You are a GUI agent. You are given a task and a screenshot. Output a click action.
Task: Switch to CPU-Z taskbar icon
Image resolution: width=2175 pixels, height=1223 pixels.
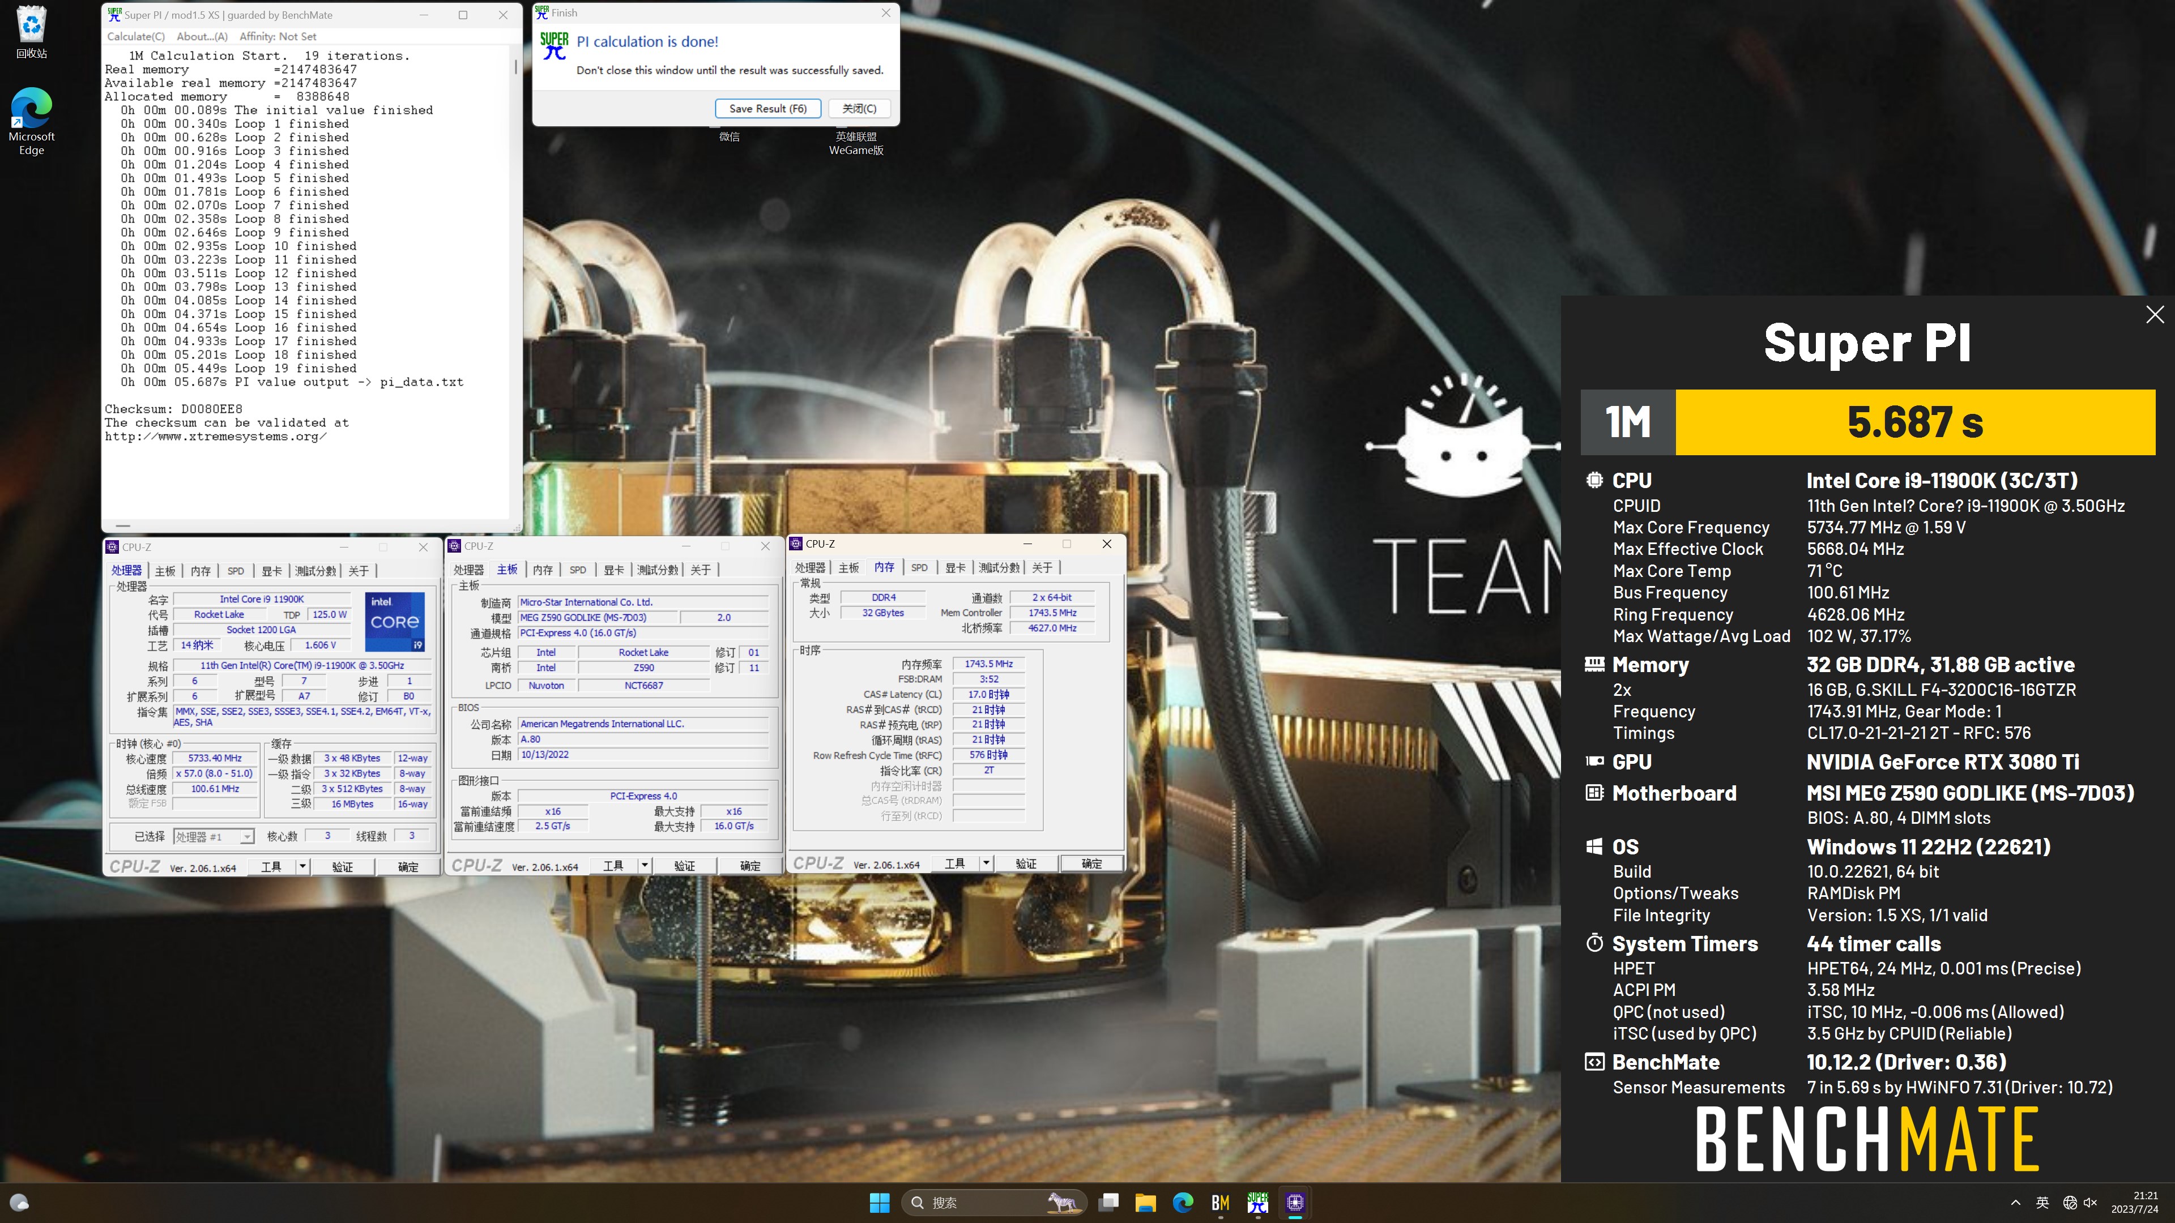point(1295,1202)
